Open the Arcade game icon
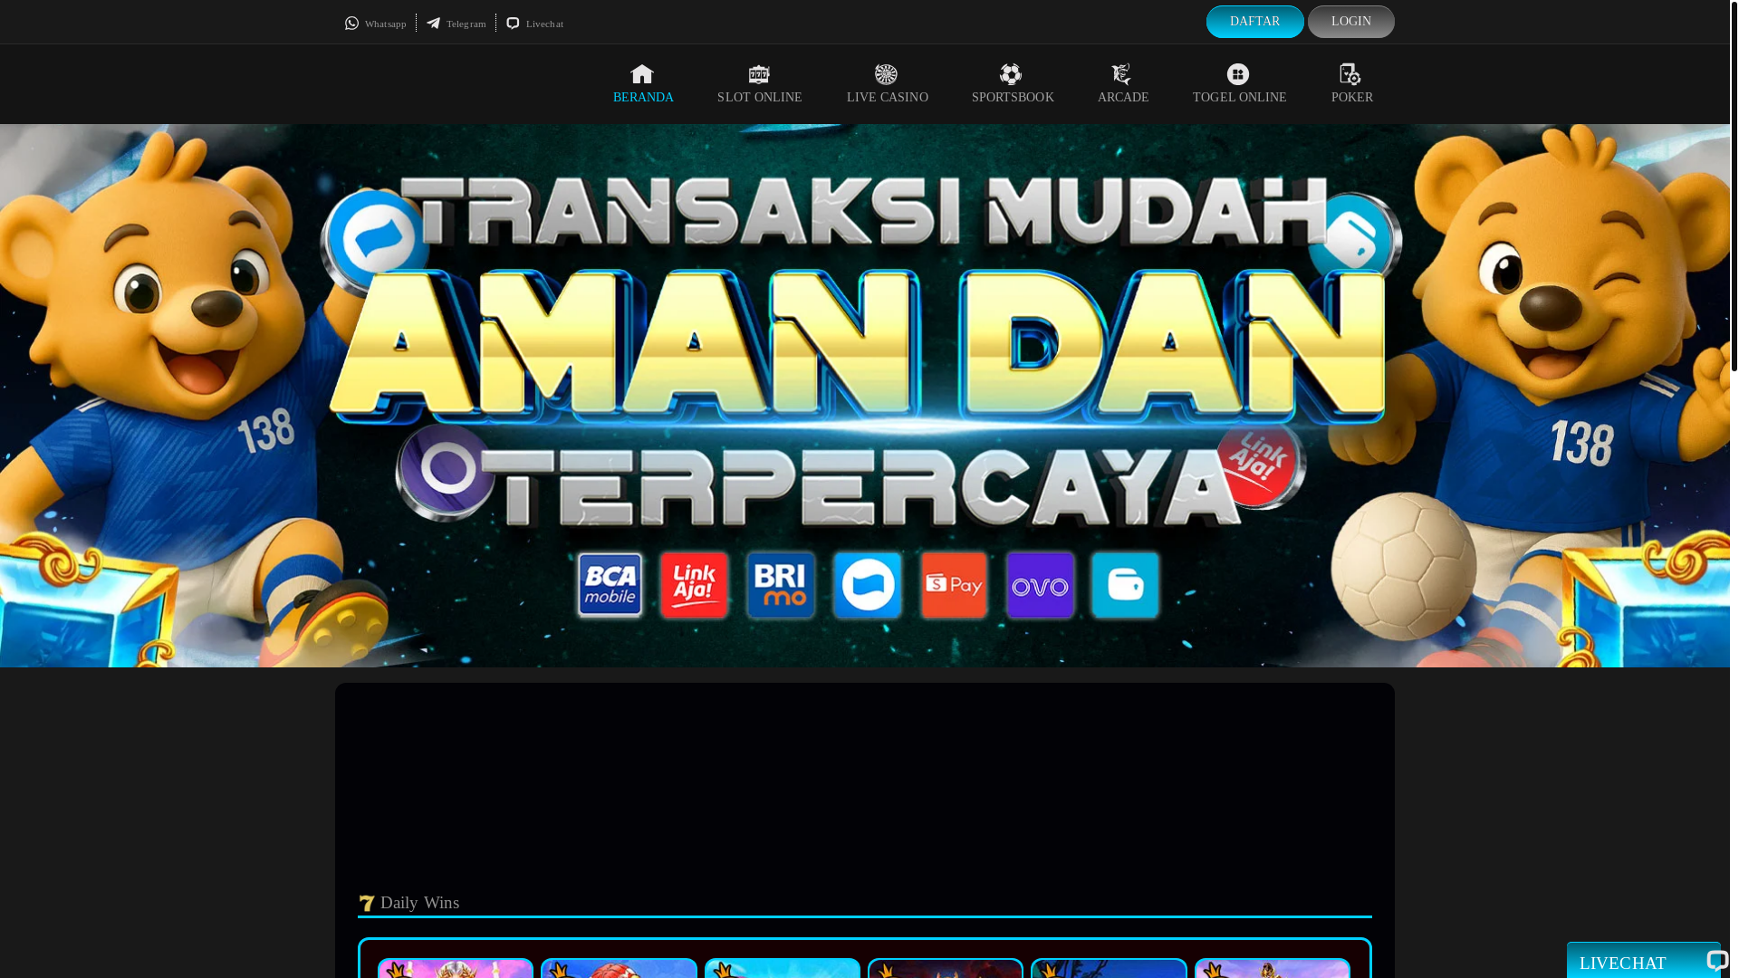The image size is (1739, 978). coord(1121,74)
